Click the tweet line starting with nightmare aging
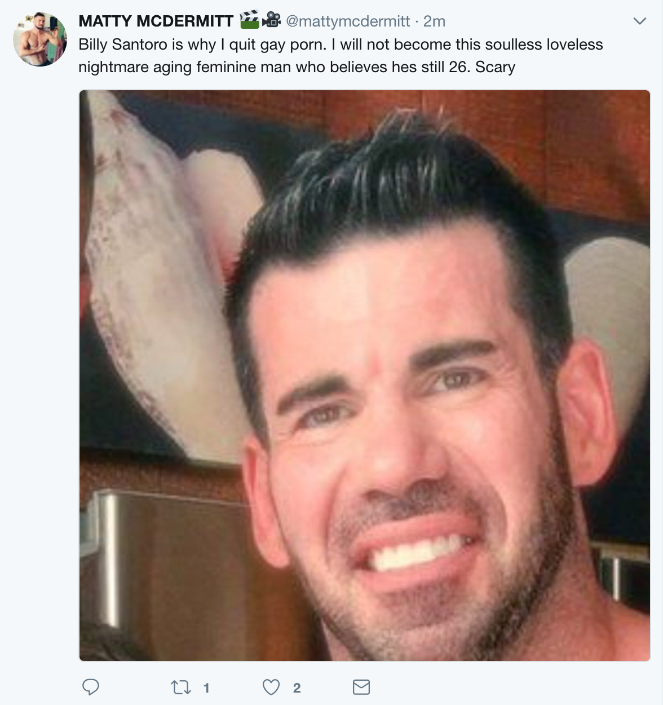663x705 pixels. [297, 67]
